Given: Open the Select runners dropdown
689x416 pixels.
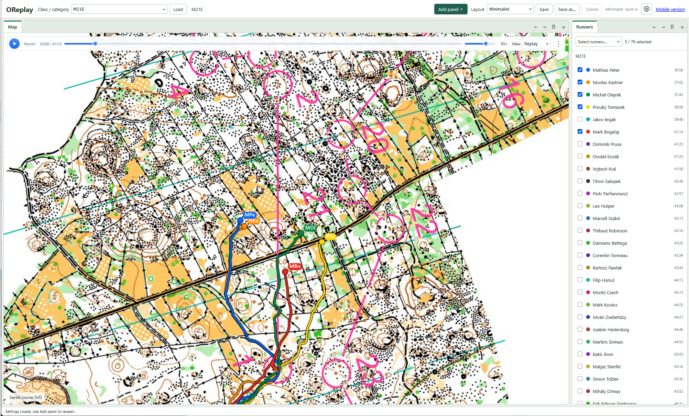Looking at the screenshot, I should (x=599, y=42).
